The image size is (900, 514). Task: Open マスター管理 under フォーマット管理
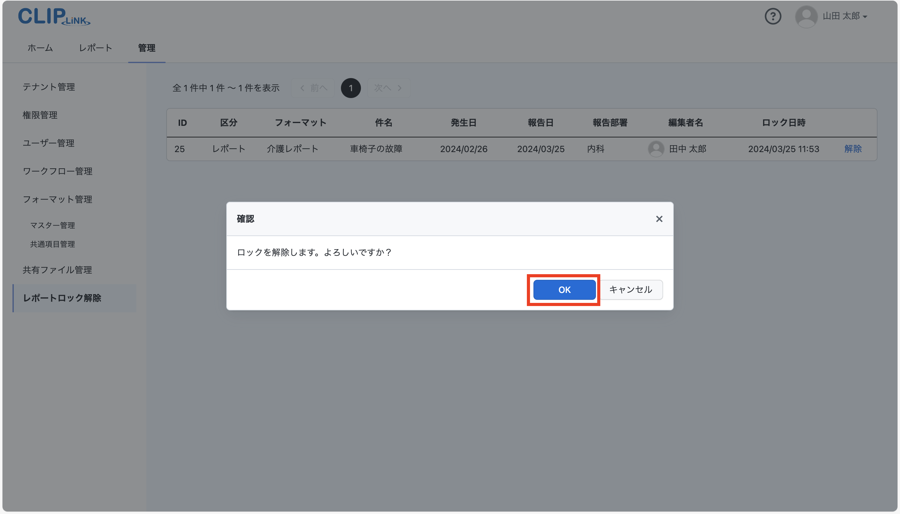52,225
